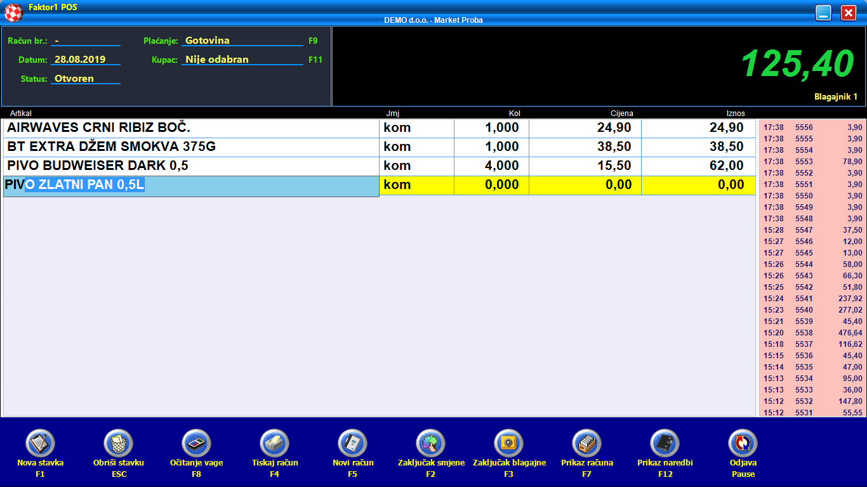
Task: Click quantity 4,000 for PIVO BUDWEISER DARK
Action: pos(491,166)
